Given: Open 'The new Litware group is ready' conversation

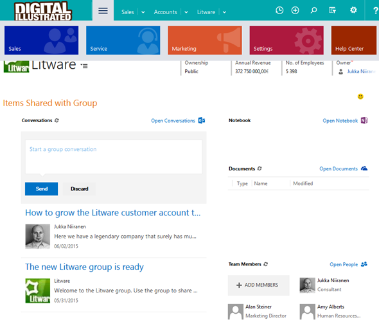Looking at the screenshot, I should click(84, 267).
